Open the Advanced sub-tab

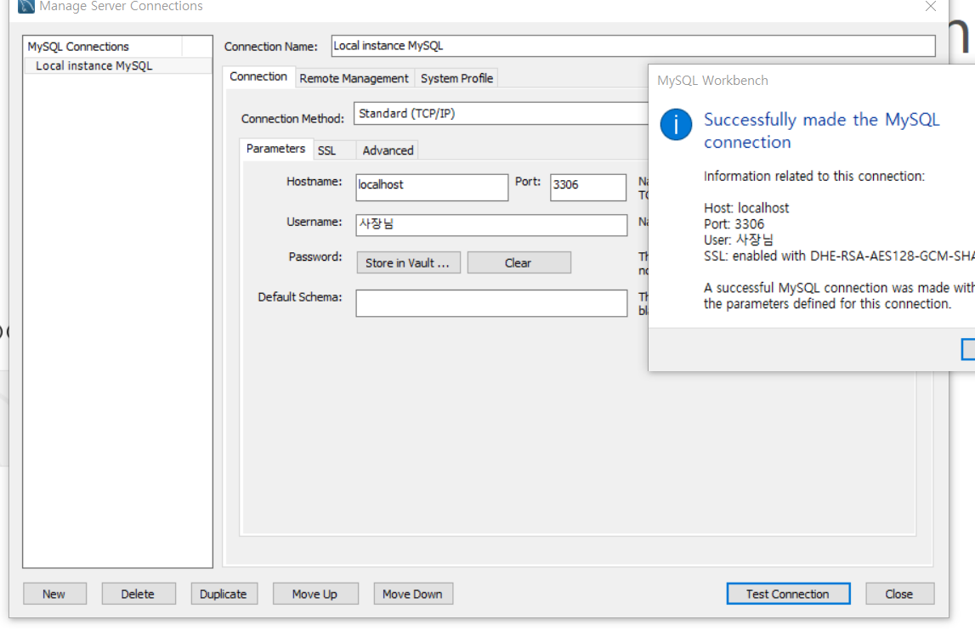click(388, 150)
